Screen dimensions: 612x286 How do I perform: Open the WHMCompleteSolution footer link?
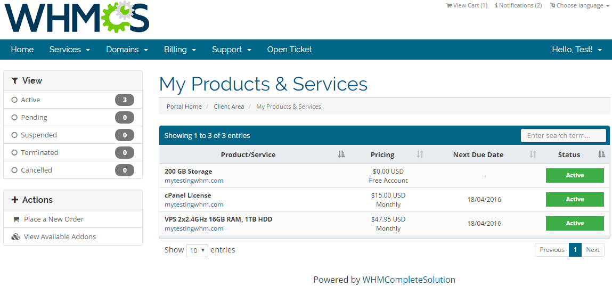(409, 280)
